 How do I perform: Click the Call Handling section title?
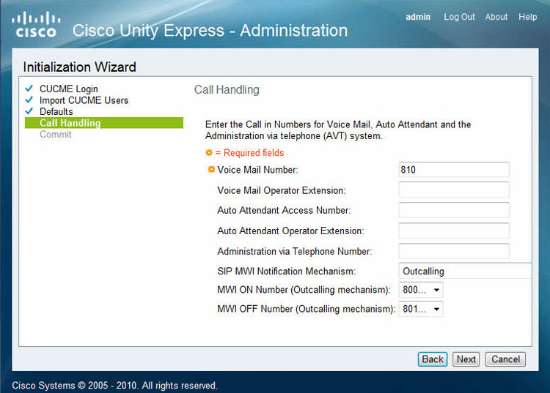pyautogui.click(x=227, y=89)
